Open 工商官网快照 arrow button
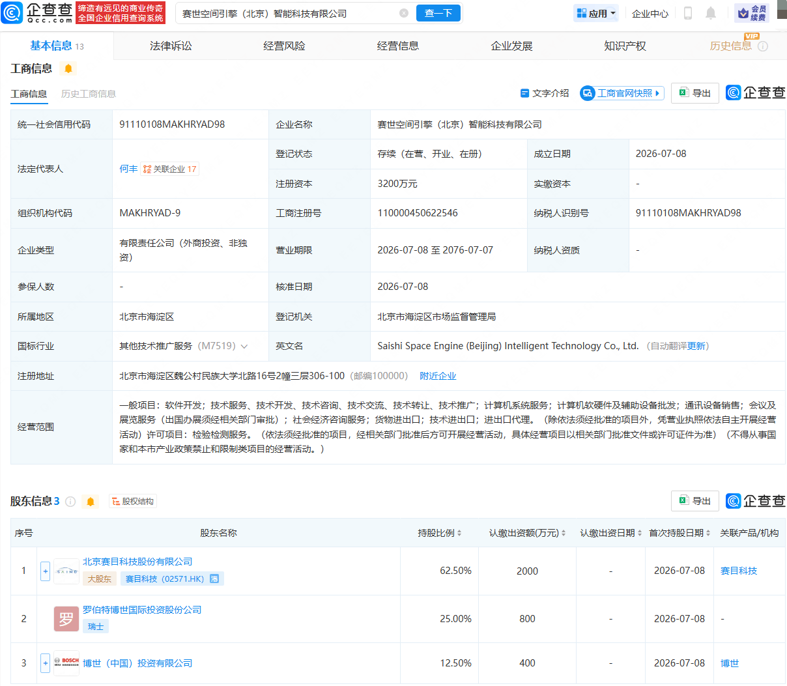This screenshot has width=787, height=686. tap(622, 93)
